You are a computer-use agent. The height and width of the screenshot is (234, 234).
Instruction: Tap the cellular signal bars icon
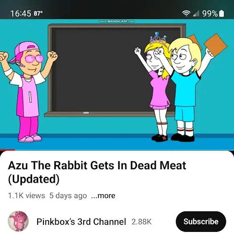[x=196, y=13]
